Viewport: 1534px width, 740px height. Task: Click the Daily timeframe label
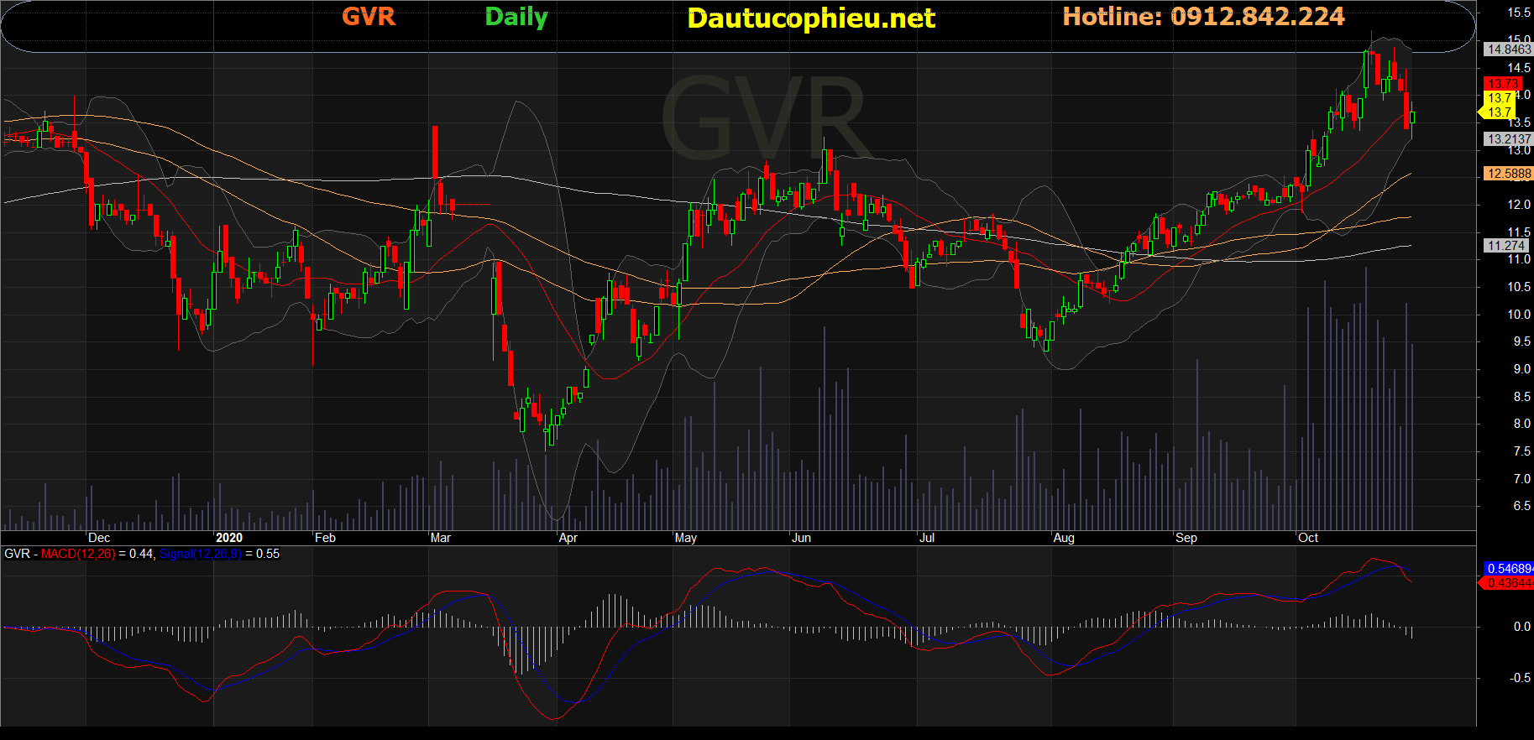click(516, 17)
